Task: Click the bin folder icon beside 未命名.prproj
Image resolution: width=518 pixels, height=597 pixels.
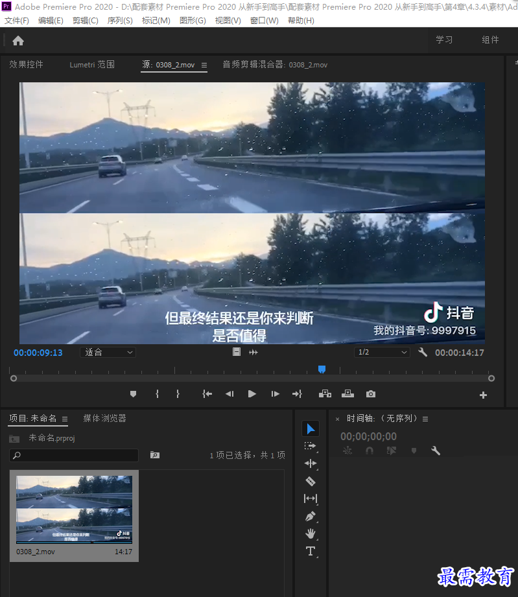Action: click(14, 439)
